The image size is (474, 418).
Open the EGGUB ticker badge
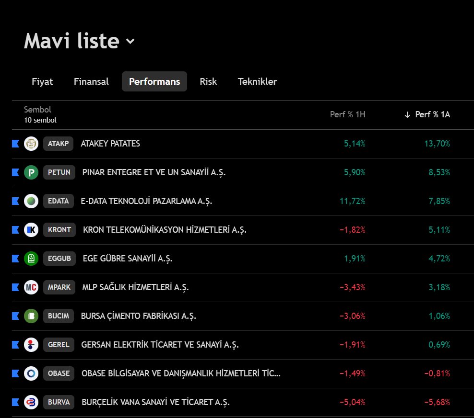click(x=59, y=259)
